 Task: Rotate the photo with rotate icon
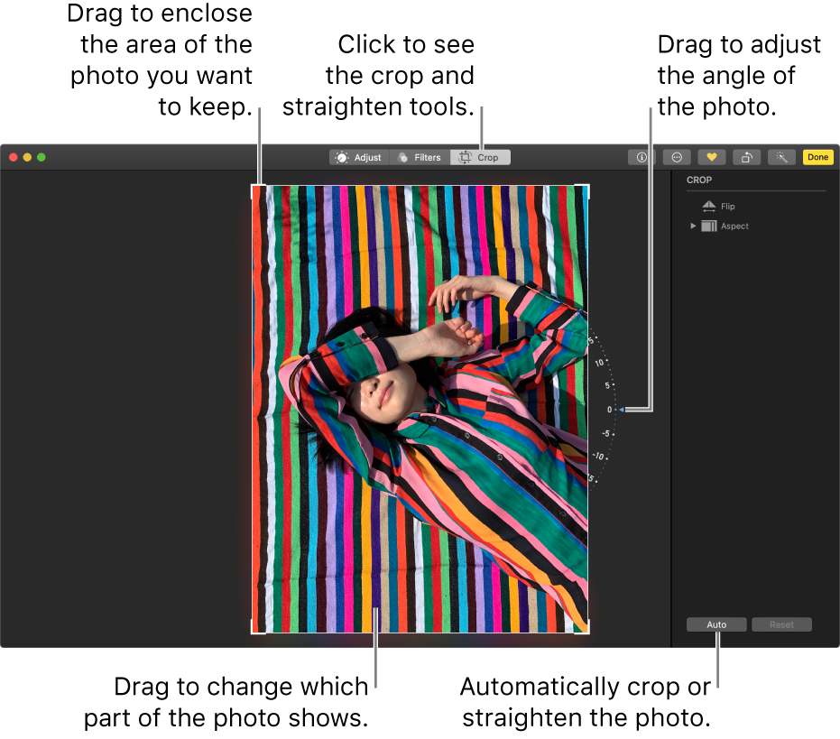(747, 157)
